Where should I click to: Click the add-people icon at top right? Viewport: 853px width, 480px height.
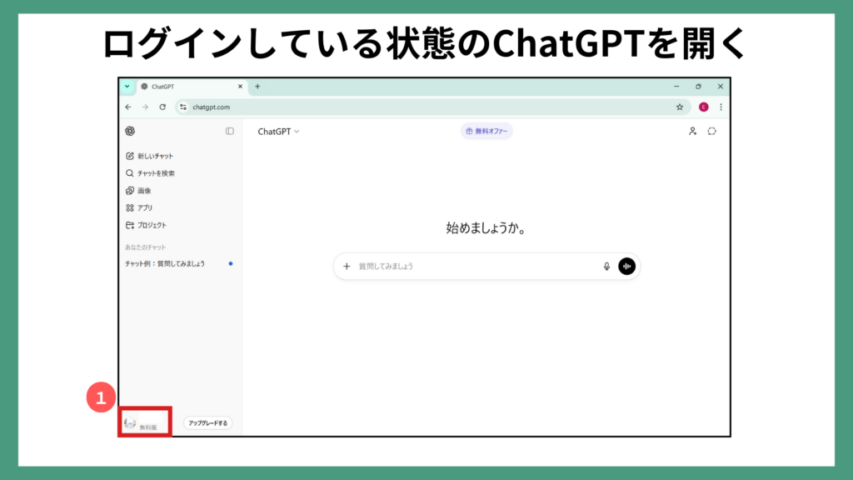coord(692,132)
